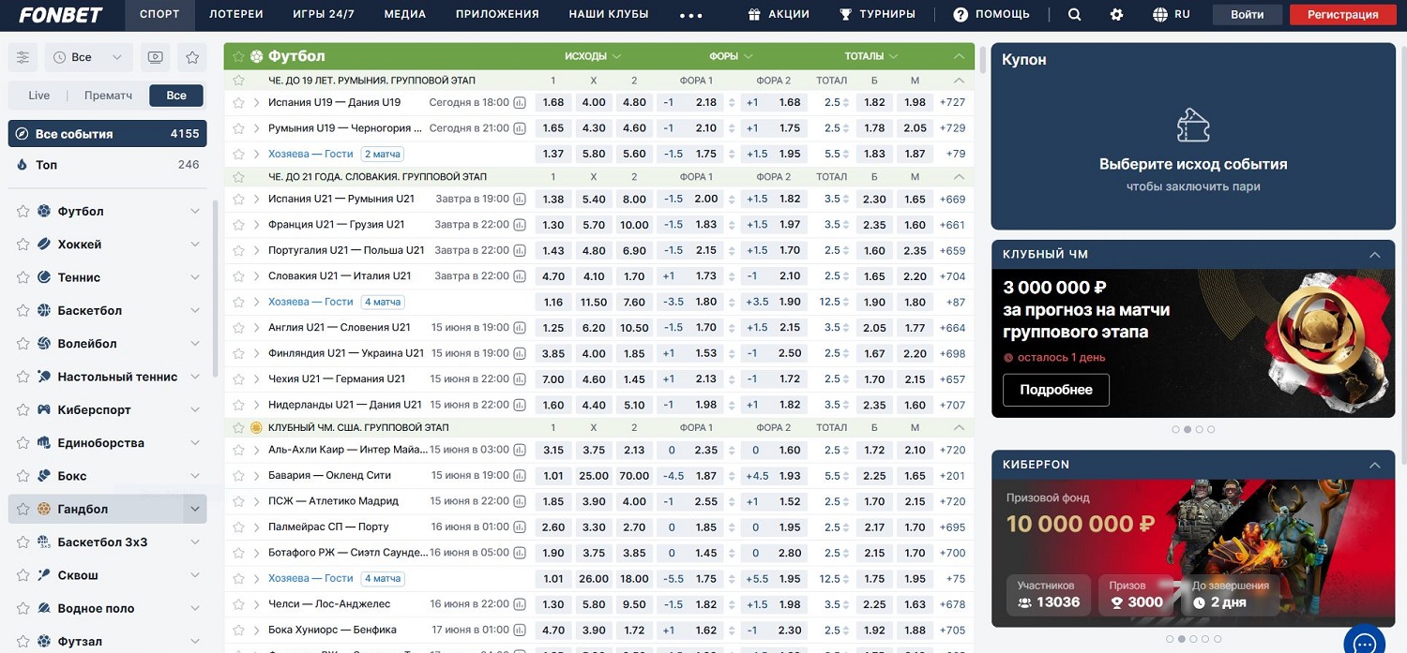Open statistics icon for Франция U21 — Грузия U21

(x=520, y=225)
